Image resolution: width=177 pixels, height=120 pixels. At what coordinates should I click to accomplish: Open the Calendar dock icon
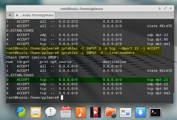[65, 112]
